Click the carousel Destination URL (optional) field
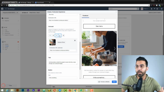164x92 pixels. click(x=63, y=50)
